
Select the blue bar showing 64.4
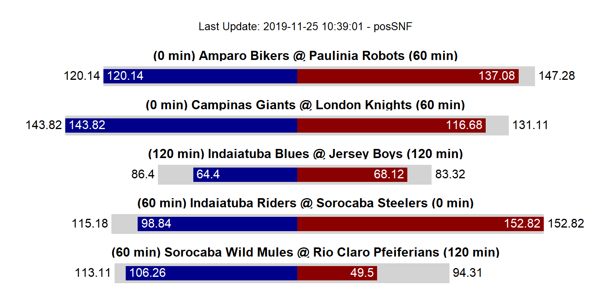[245, 174]
